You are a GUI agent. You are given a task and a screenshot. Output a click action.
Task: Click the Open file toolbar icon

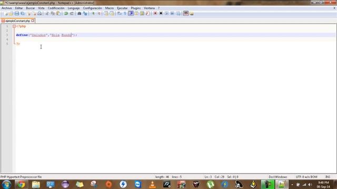pyautogui.click(x=11, y=14)
